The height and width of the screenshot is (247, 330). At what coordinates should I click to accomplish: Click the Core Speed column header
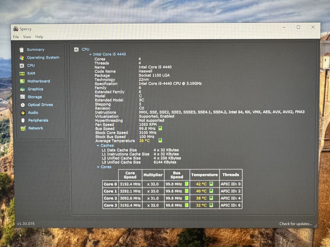130,175
